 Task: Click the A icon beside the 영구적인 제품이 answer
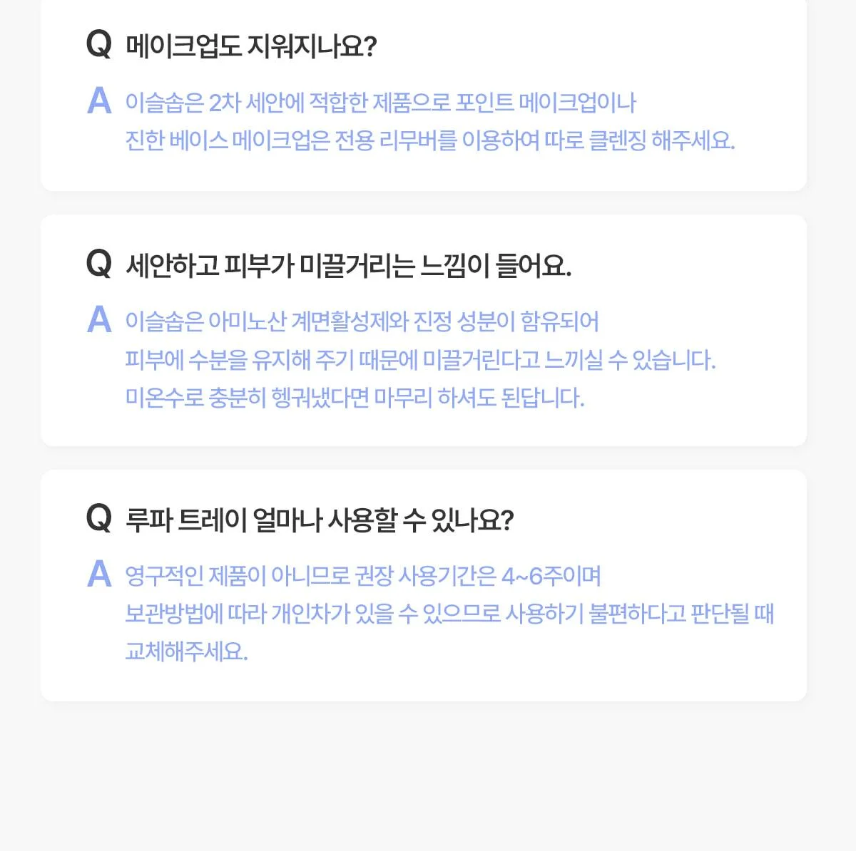(x=99, y=574)
